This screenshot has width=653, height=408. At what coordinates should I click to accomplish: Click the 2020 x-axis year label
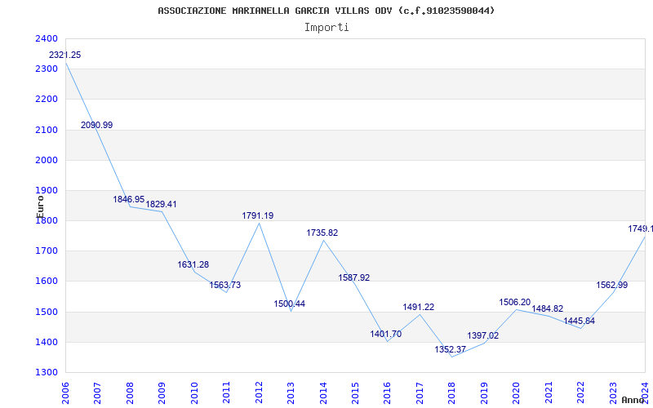point(517,392)
